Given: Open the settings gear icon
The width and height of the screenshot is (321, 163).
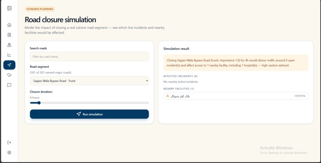Looking at the screenshot, I should pos(9,153).
